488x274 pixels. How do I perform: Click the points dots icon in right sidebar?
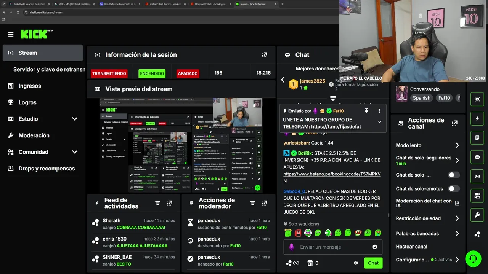tap(477, 234)
